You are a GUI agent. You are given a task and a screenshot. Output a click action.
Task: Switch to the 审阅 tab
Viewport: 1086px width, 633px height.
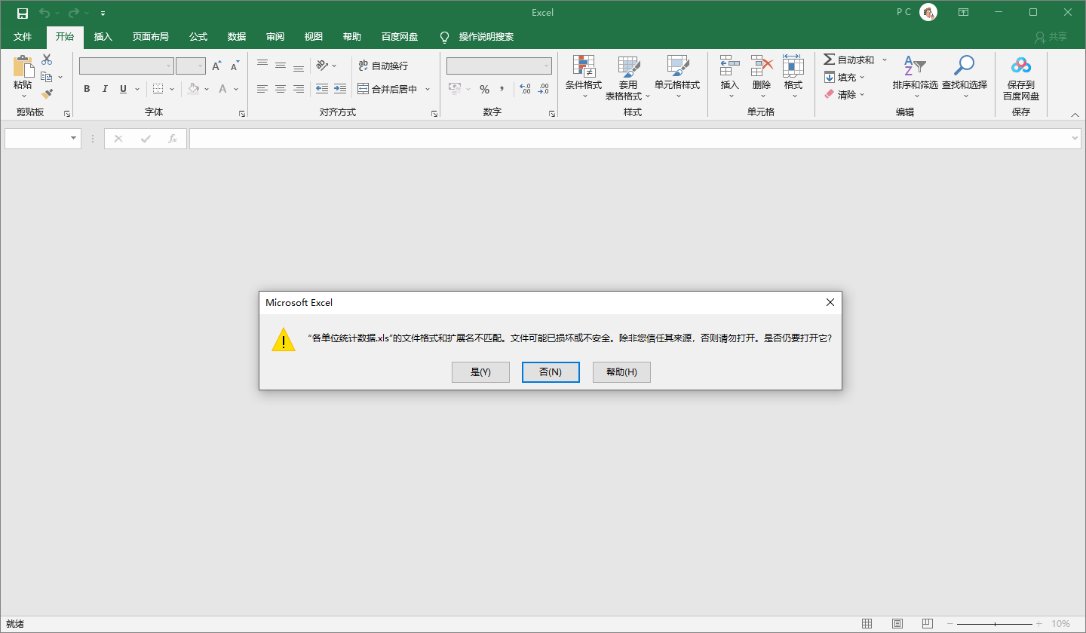click(275, 37)
